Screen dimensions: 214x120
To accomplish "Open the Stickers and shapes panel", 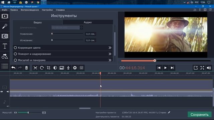I will (x=5, y=56).
